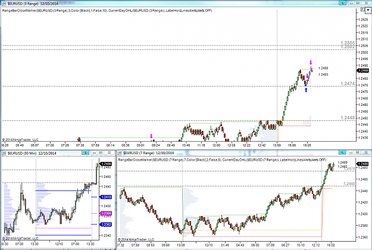Click the $EURUSD (7 Range) window title
The width and height of the screenshot is (372, 250).
(x=149, y=153)
